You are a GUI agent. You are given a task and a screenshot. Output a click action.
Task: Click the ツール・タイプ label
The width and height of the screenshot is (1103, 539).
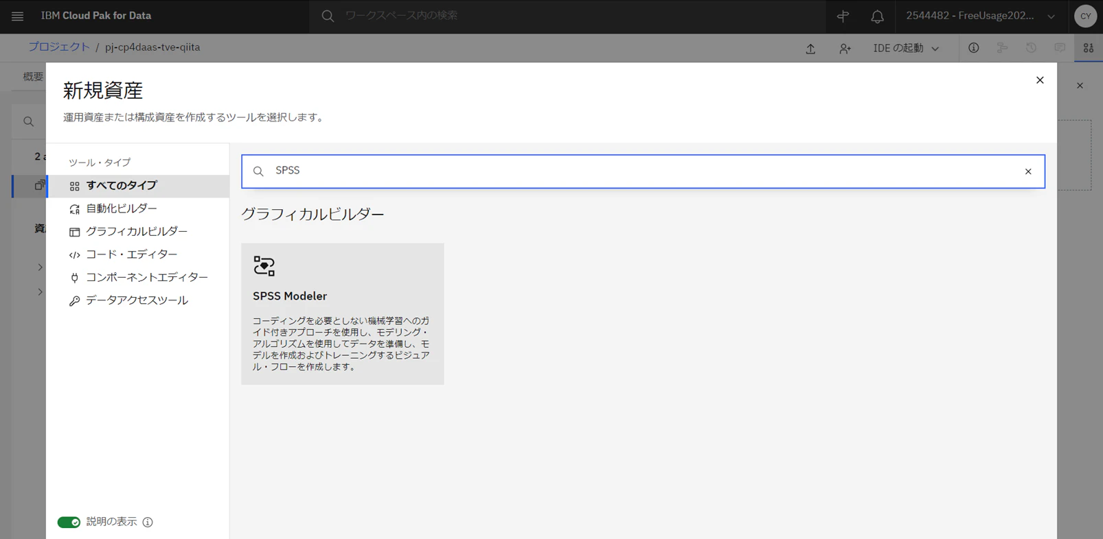coord(100,163)
